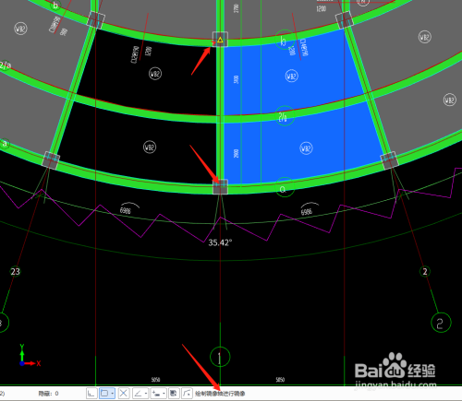Image resolution: width=462 pixels, height=401 pixels.
Task: Toggle object snap rectangle icon
Action: tap(105, 394)
